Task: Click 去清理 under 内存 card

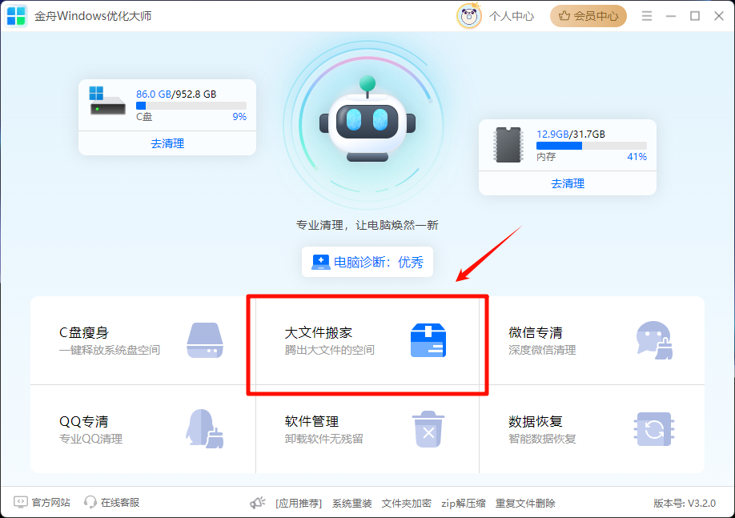Action: coord(568,183)
